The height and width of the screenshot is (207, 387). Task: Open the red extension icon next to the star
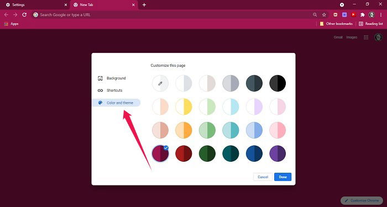[x=335, y=15]
